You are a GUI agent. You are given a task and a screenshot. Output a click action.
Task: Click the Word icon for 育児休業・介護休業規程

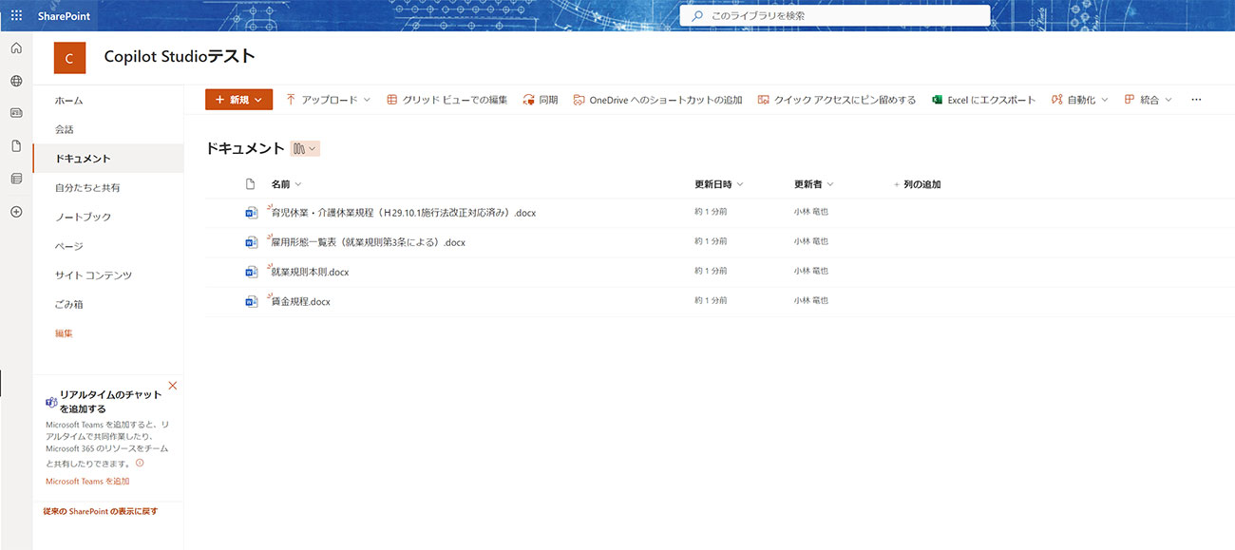pos(252,213)
